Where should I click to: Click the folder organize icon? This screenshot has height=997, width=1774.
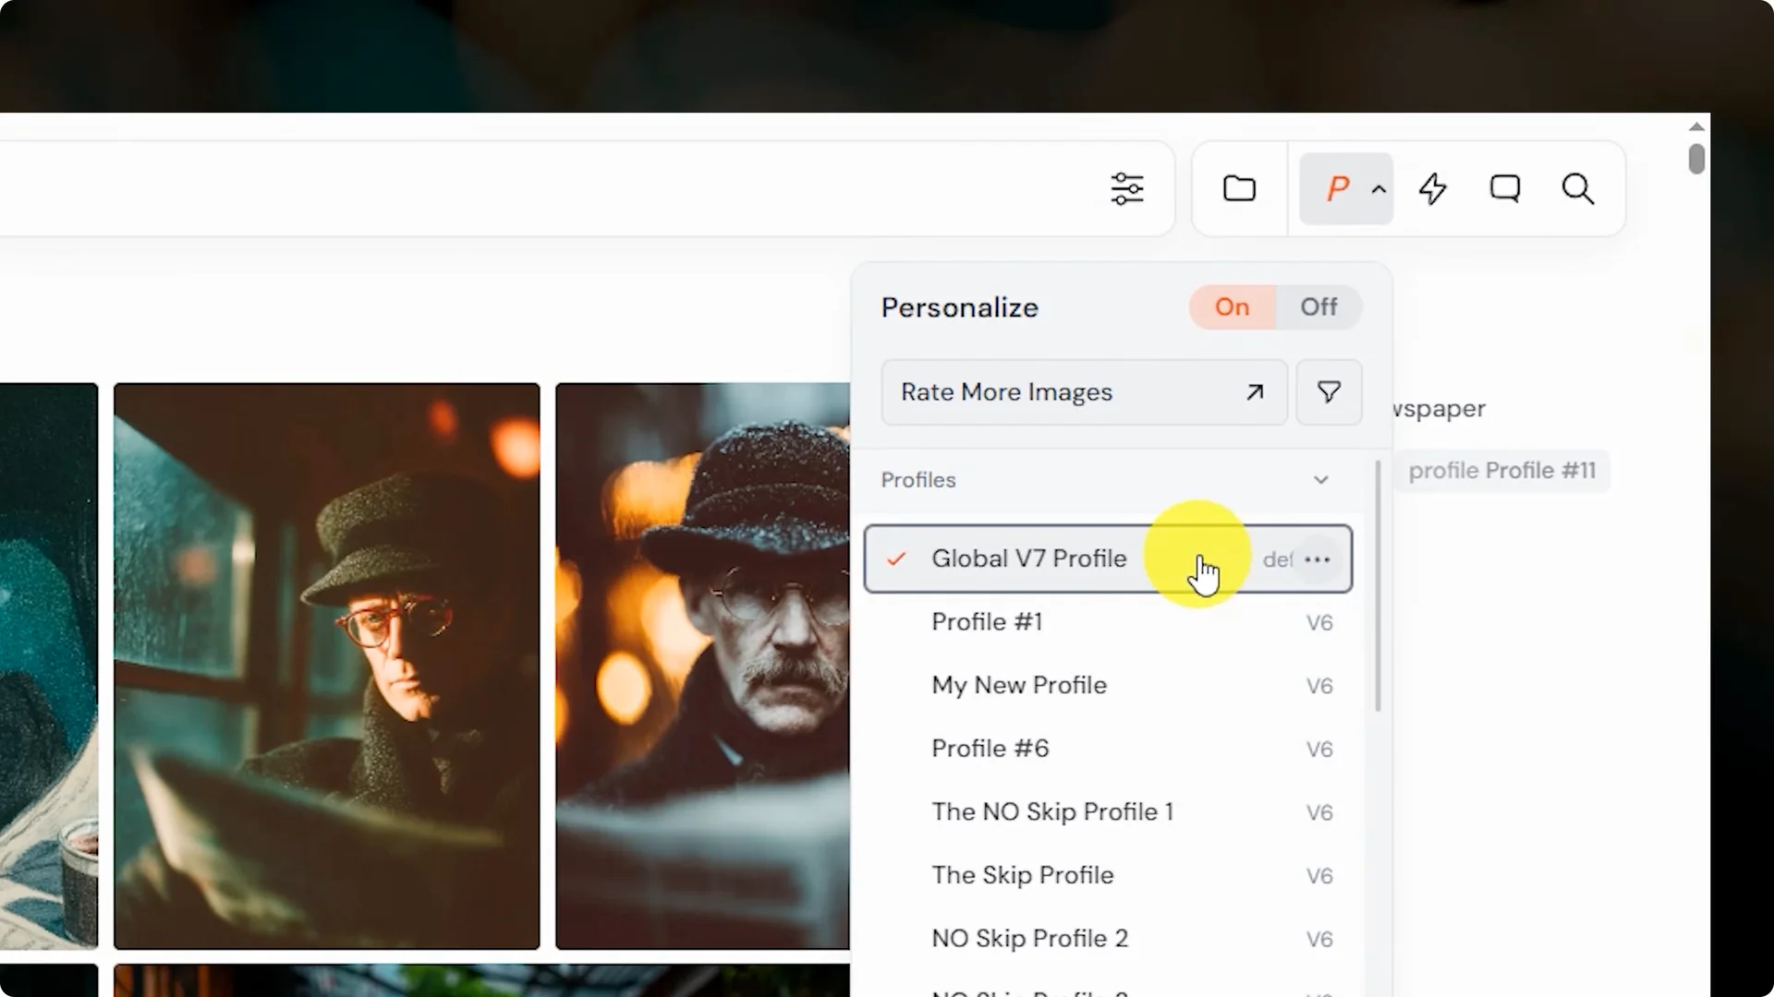(1240, 188)
